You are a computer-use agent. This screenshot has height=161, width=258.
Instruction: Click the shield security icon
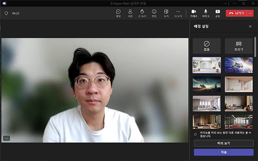pyautogui.click(x=6, y=13)
